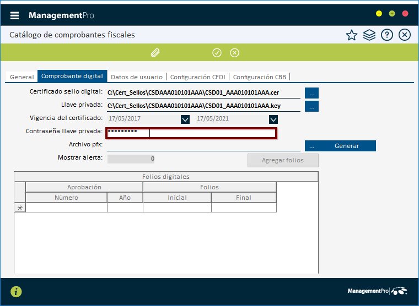Switch to Configuración CBB tab
The height and width of the screenshot is (306, 419).
click(260, 77)
